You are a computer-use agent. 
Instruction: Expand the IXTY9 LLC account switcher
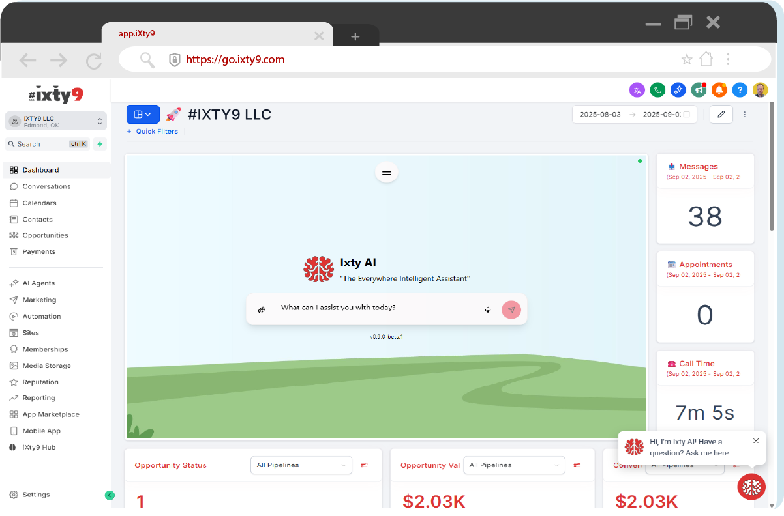[55, 121]
